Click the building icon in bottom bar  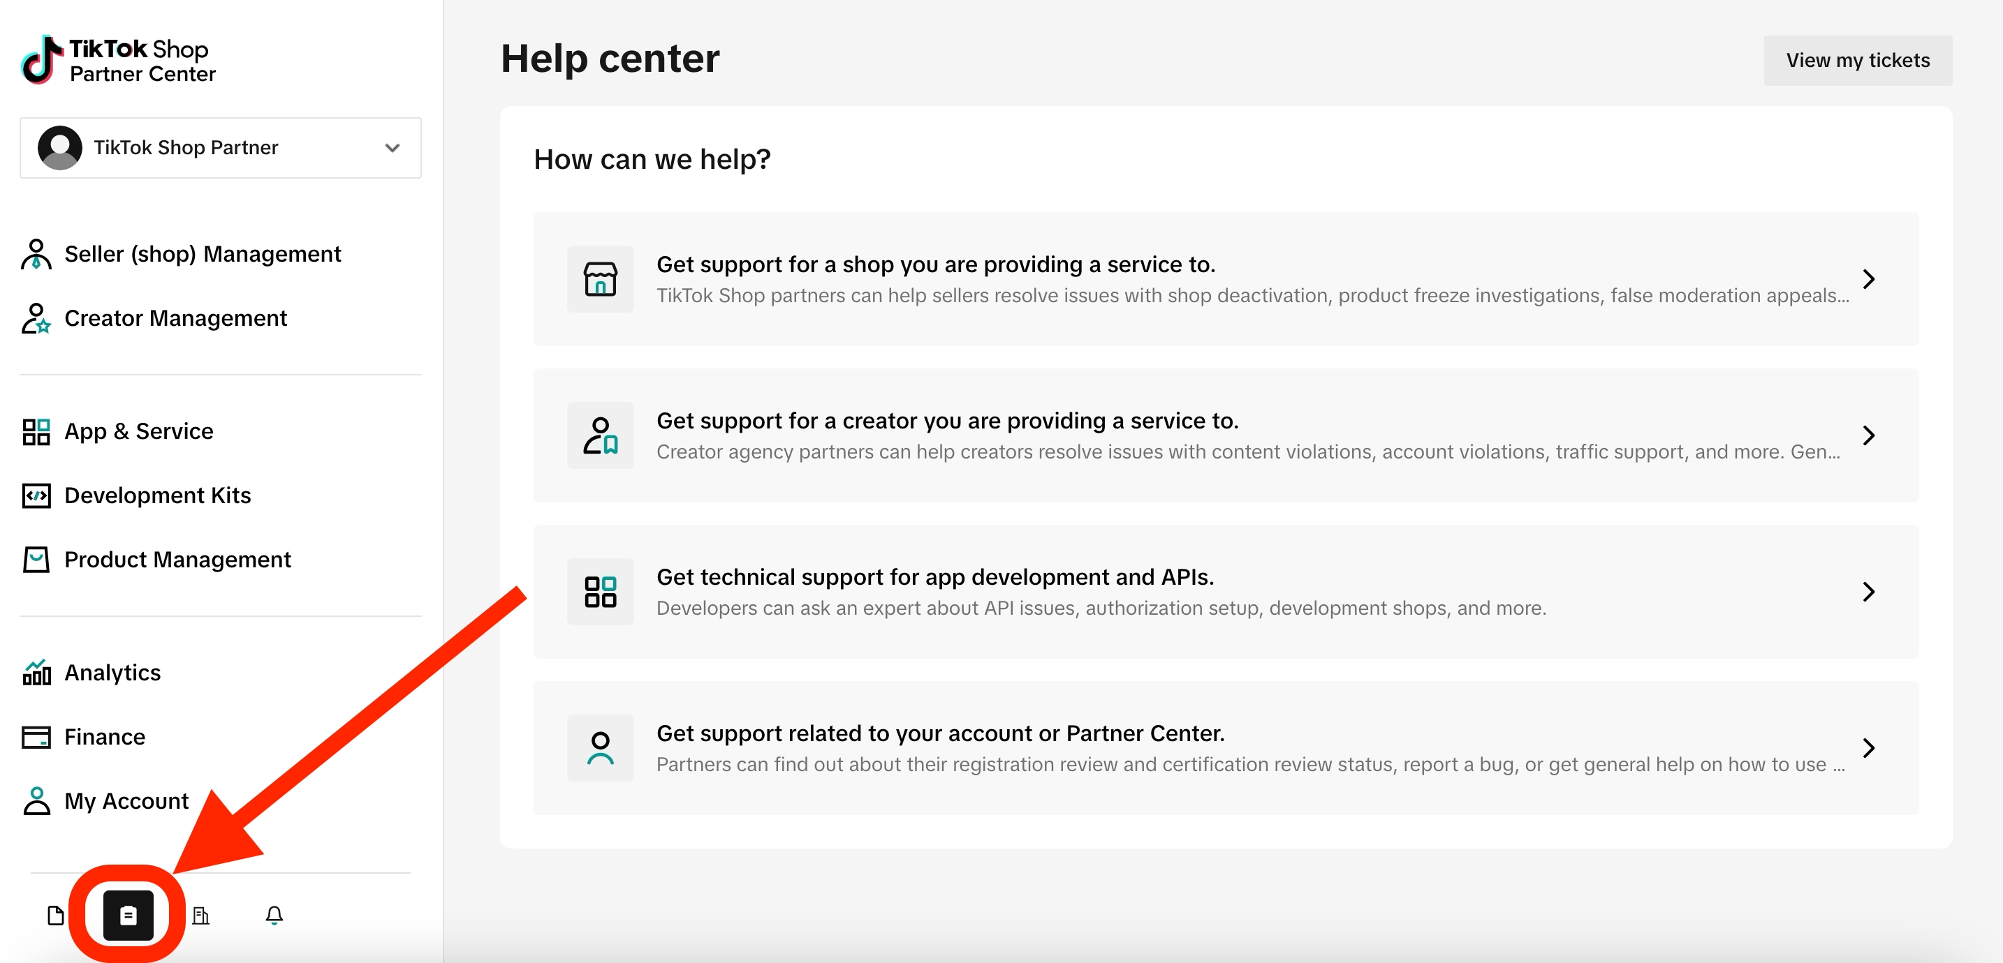pyautogui.click(x=200, y=915)
